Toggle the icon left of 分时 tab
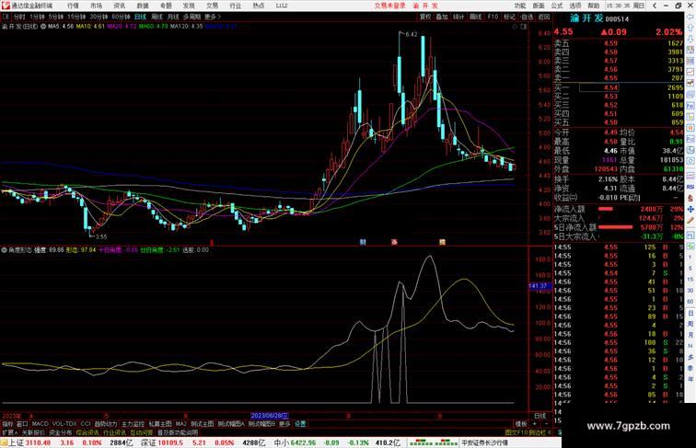Image resolution: width=696 pixels, height=448 pixels. coord(6,17)
